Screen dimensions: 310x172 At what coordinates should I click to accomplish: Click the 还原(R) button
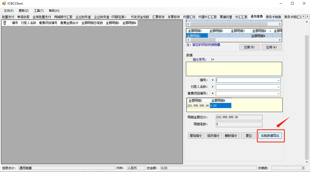[x=249, y=47]
